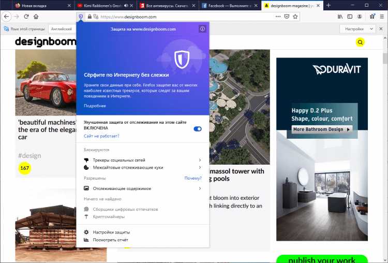Screen dimensions: 388x263
Task: Open the Настройки dropdown in translation bar
Action: 357,29
